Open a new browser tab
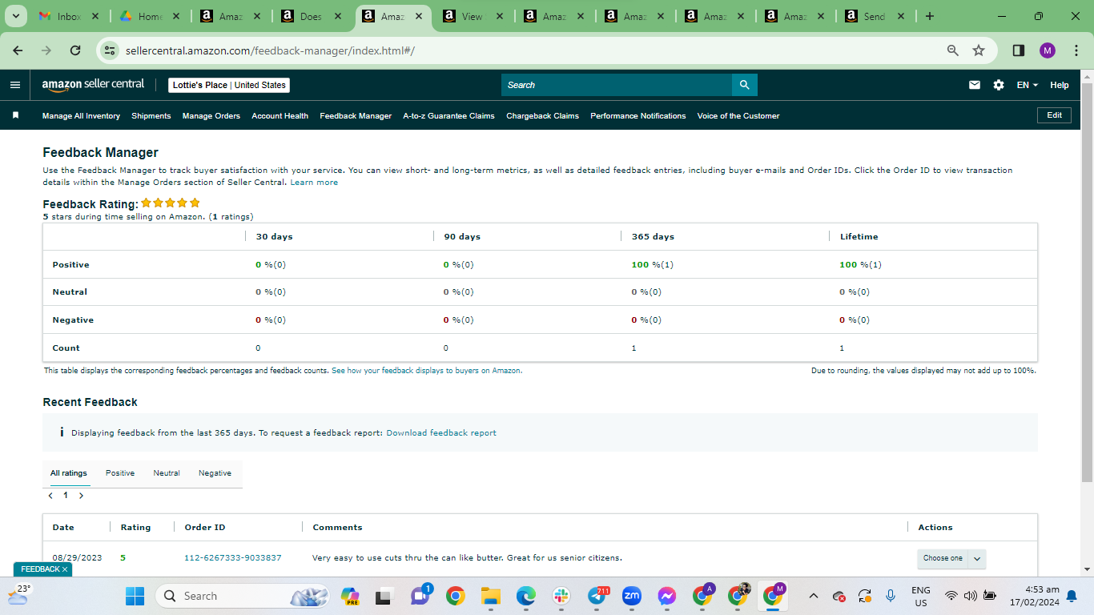The width and height of the screenshot is (1094, 615). [x=930, y=16]
